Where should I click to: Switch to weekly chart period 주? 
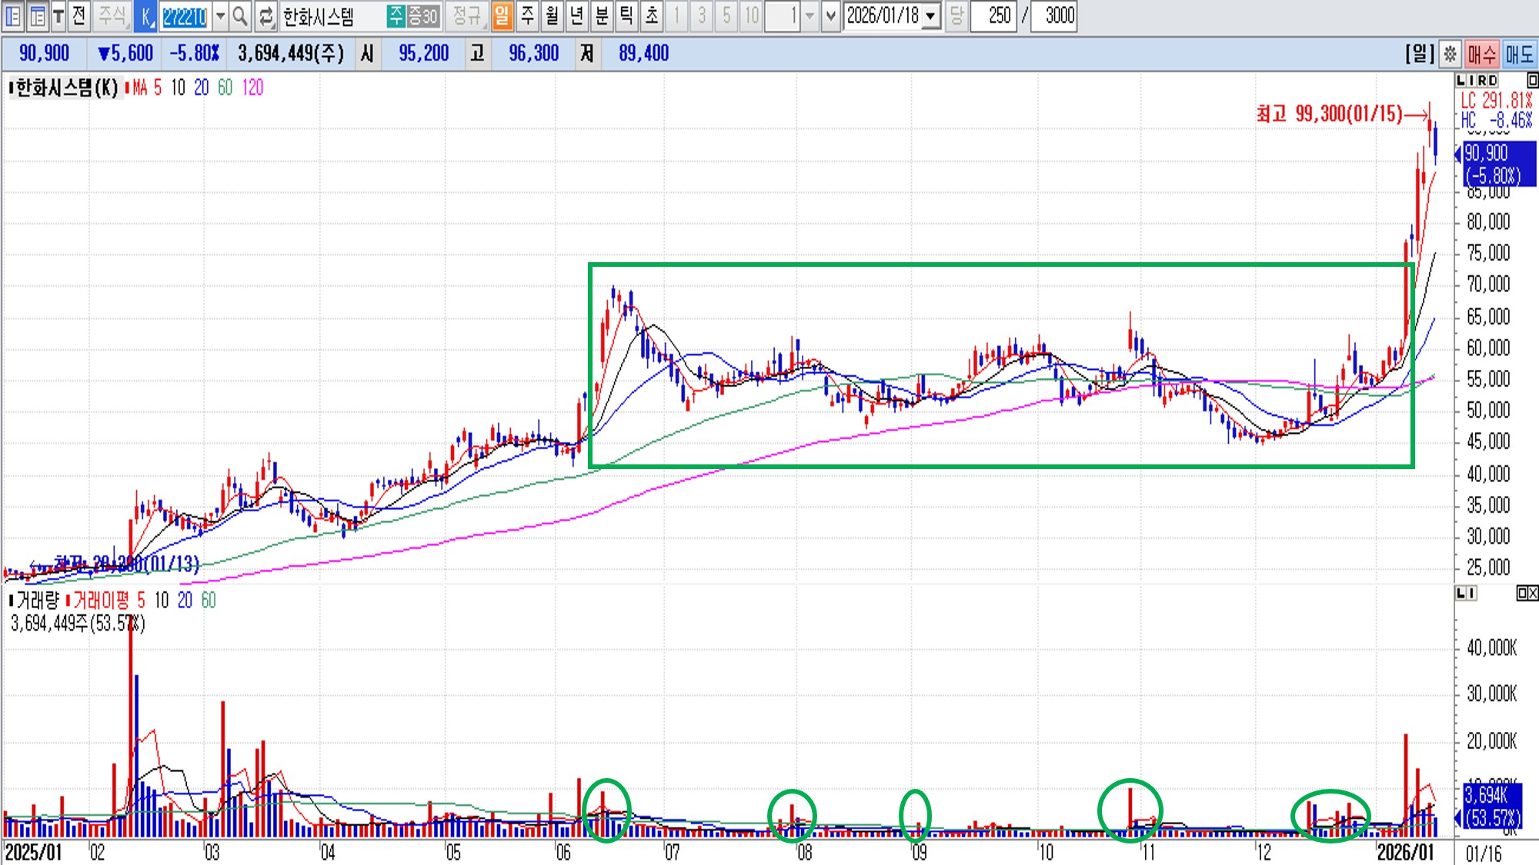(x=527, y=15)
